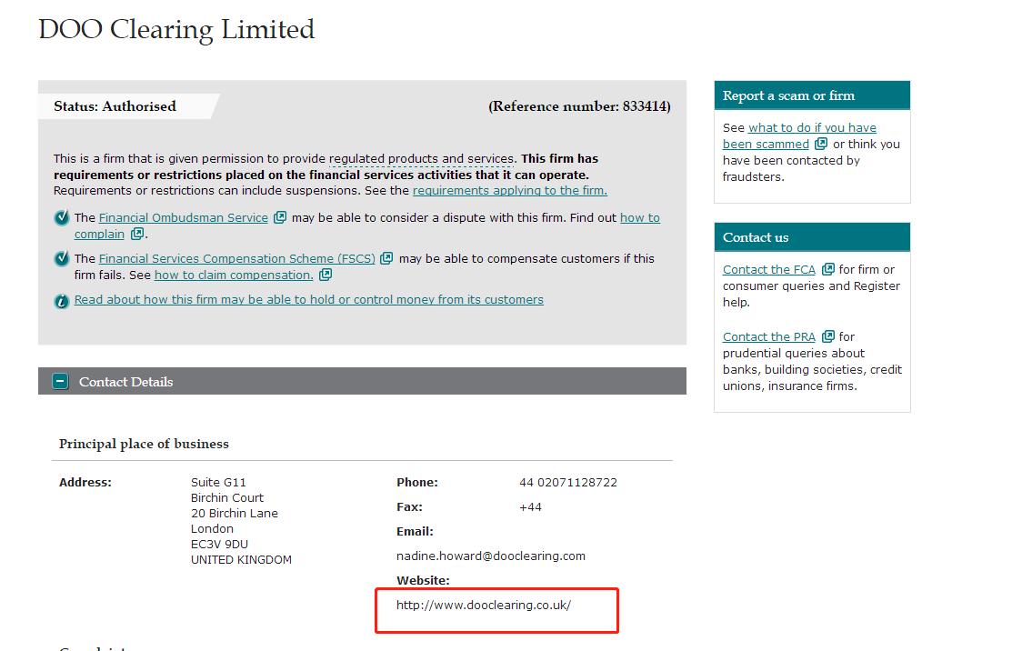
Task: Click the 'regulated products and services' dotted term
Action: click(422, 159)
